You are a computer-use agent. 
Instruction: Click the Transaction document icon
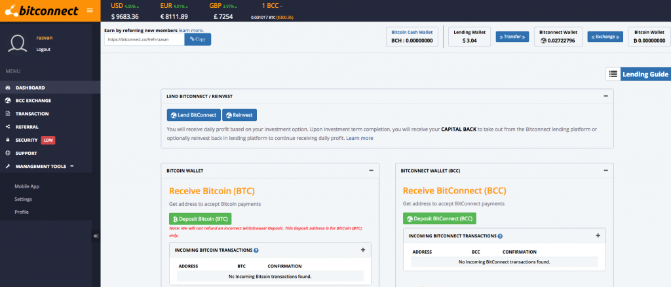8,114
